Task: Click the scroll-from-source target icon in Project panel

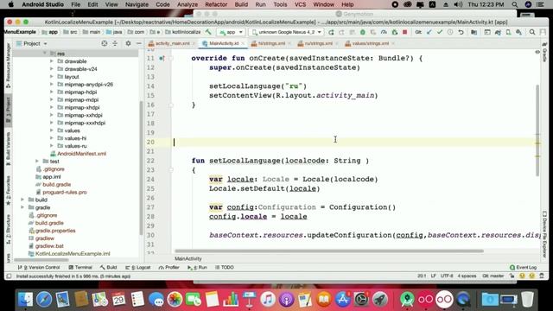Action: (105, 43)
